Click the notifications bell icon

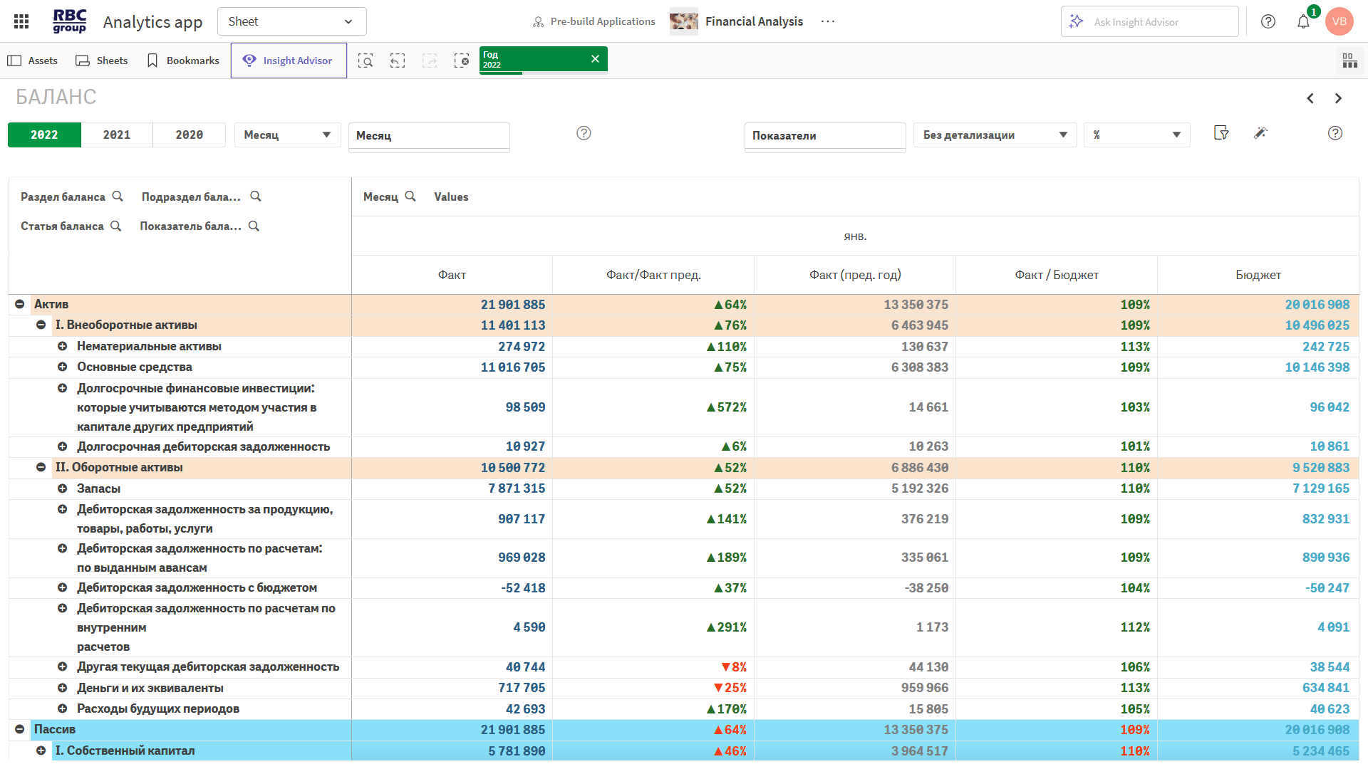tap(1303, 21)
